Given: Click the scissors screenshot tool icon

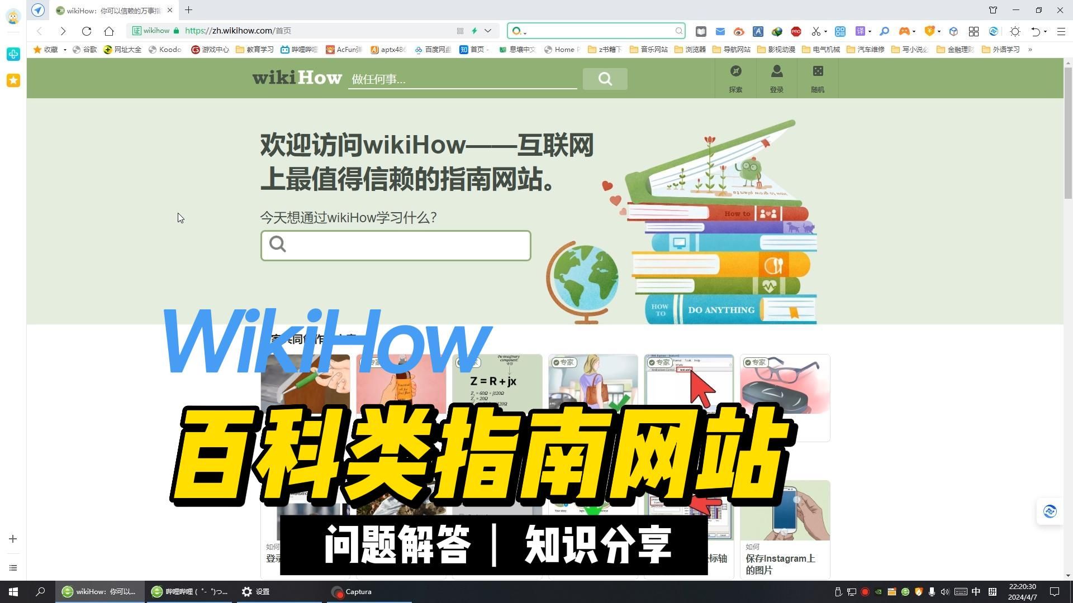Looking at the screenshot, I should pyautogui.click(x=816, y=31).
